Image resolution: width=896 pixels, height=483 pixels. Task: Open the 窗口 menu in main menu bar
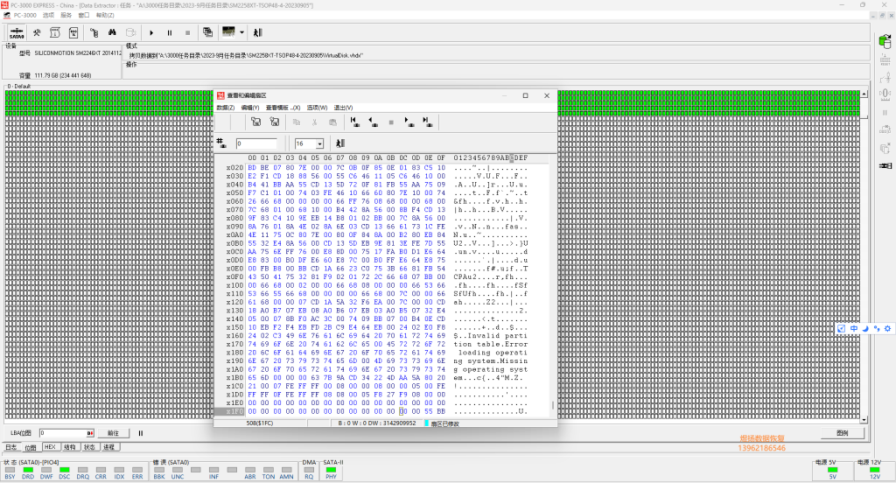pyautogui.click(x=84, y=16)
